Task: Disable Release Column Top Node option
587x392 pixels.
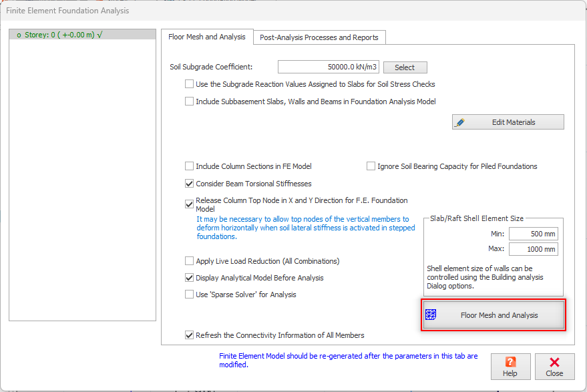Action: (190, 204)
